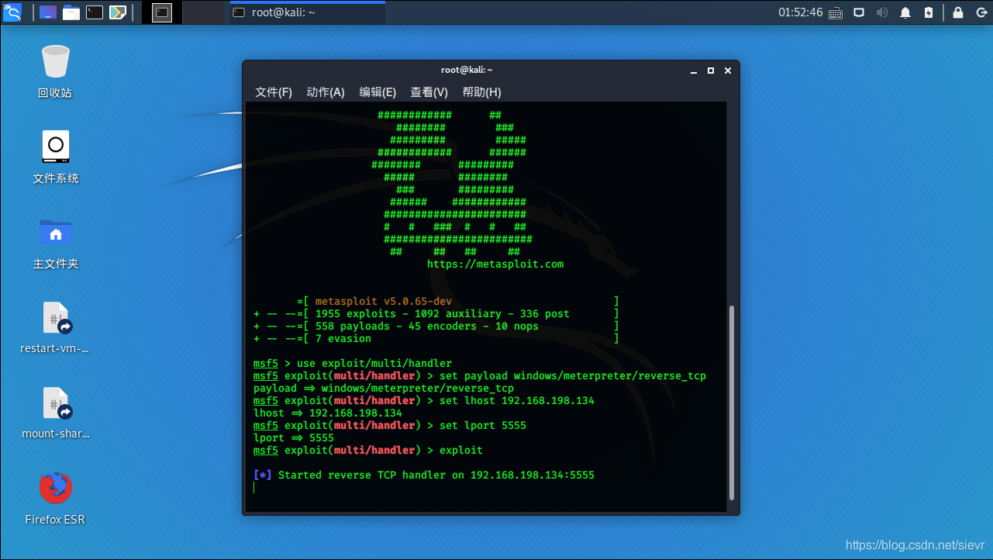
Task: Select the workspace switcher terminal thumbnail
Action: tap(161, 12)
